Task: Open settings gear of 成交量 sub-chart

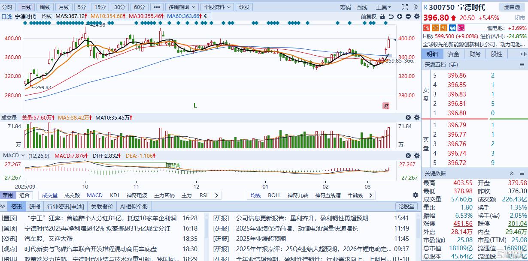Action: (416, 117)
